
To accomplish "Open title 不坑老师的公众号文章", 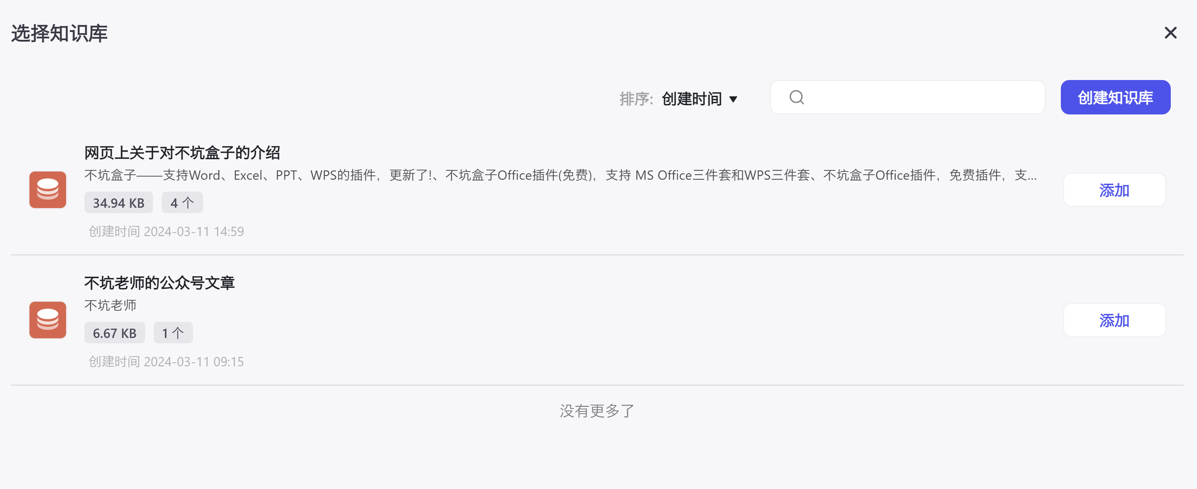I will [160, 283].
